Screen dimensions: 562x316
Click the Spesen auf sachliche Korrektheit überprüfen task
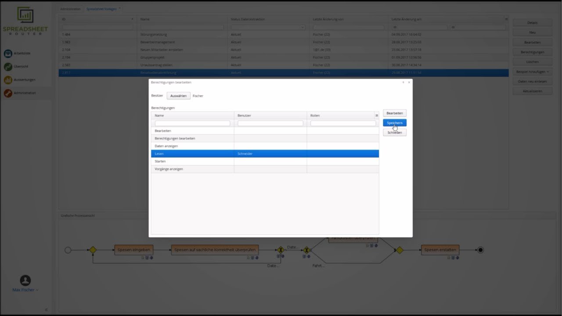coord(215,250)
